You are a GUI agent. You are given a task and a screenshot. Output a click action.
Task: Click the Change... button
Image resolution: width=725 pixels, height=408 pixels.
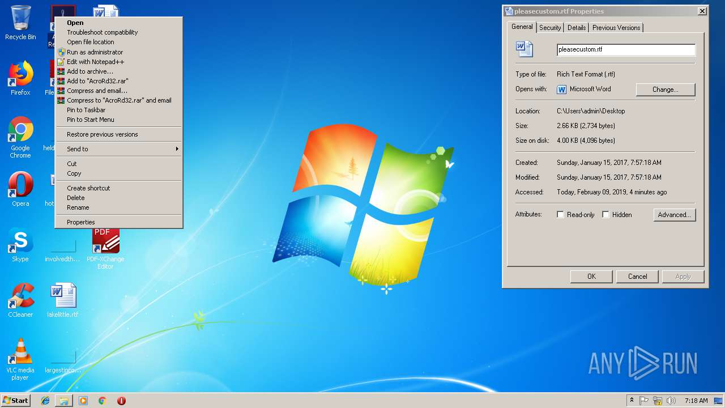coord(666,90)
